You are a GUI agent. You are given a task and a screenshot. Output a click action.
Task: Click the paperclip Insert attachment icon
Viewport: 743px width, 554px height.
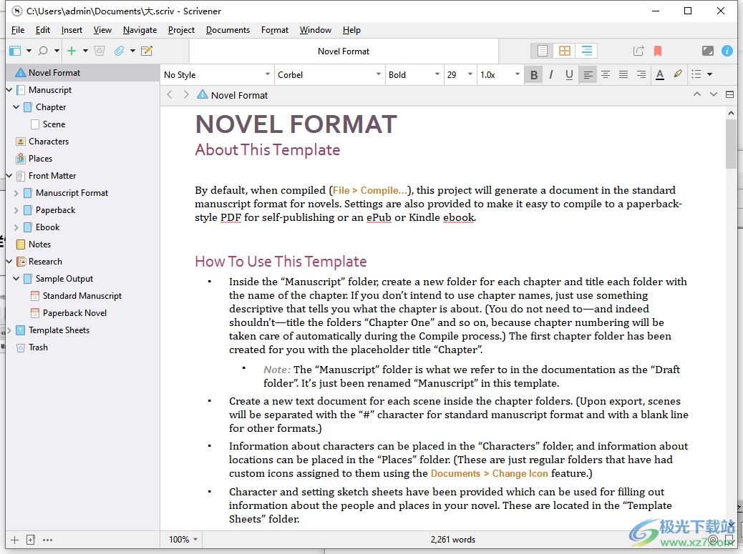[119, 51]
